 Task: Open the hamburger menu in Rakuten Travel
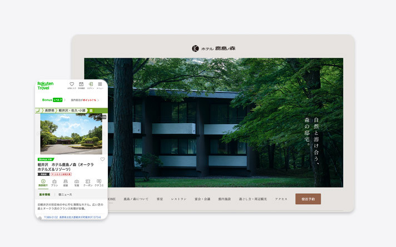(x=100, y=84)
